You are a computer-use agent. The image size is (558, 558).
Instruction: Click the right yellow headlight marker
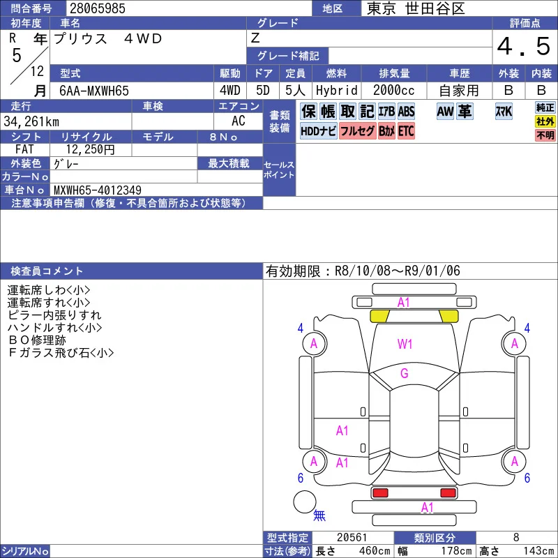tap(448, 316)
